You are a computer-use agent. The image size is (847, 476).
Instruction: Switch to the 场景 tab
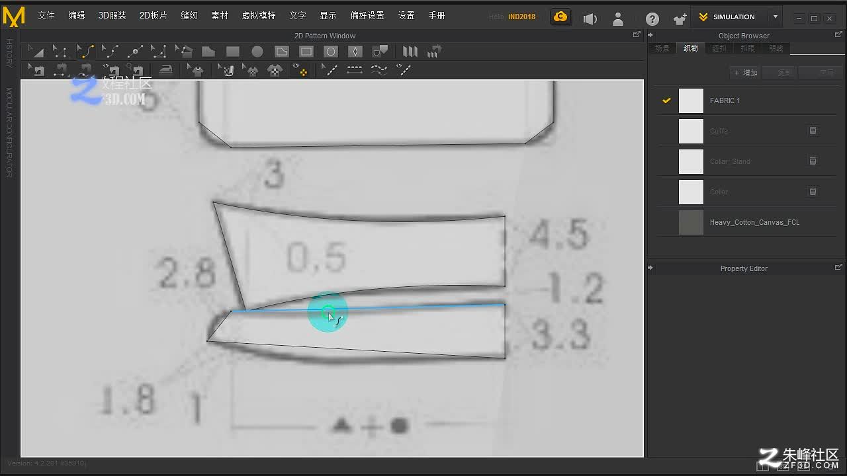[662, 49]
